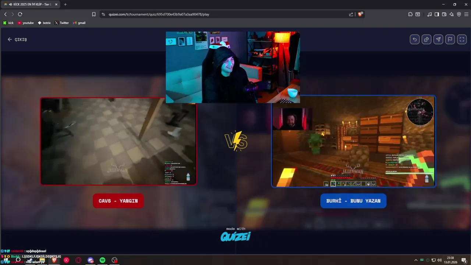Image resolution: width=471 pixels, height=265 pixels.
Task: Click the random dice icon button
Action: click(426, 39)
